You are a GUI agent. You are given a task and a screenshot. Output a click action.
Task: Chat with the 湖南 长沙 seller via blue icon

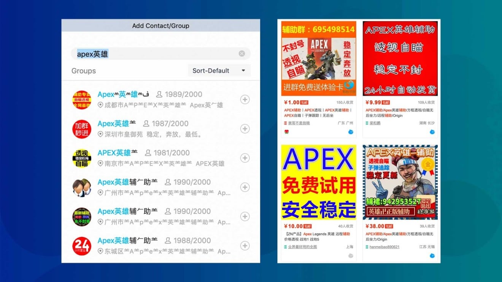(432, 132)
